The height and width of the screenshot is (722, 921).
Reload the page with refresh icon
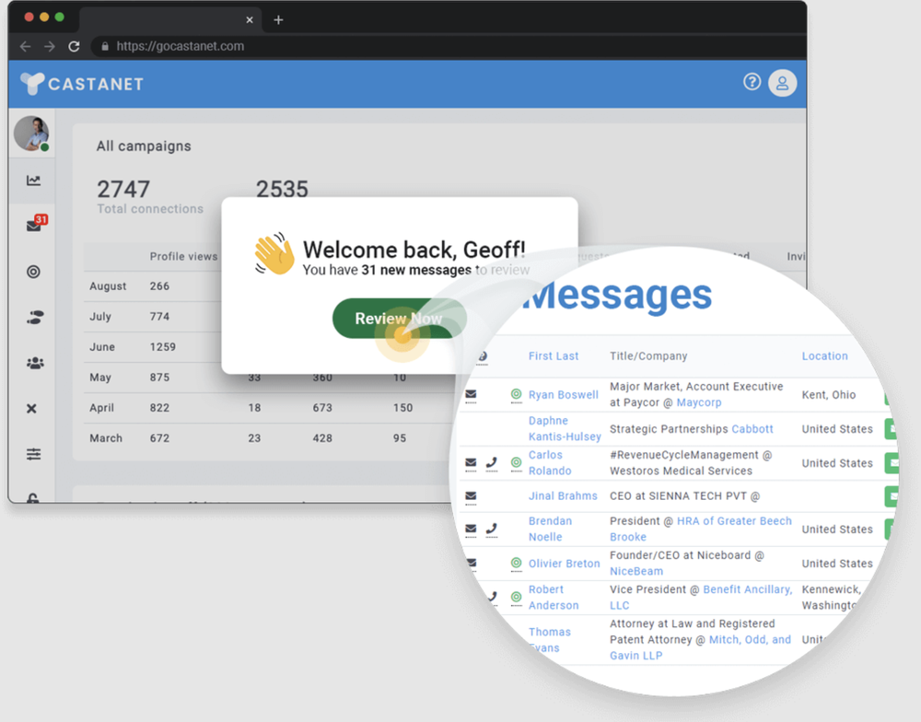point(74,46)
